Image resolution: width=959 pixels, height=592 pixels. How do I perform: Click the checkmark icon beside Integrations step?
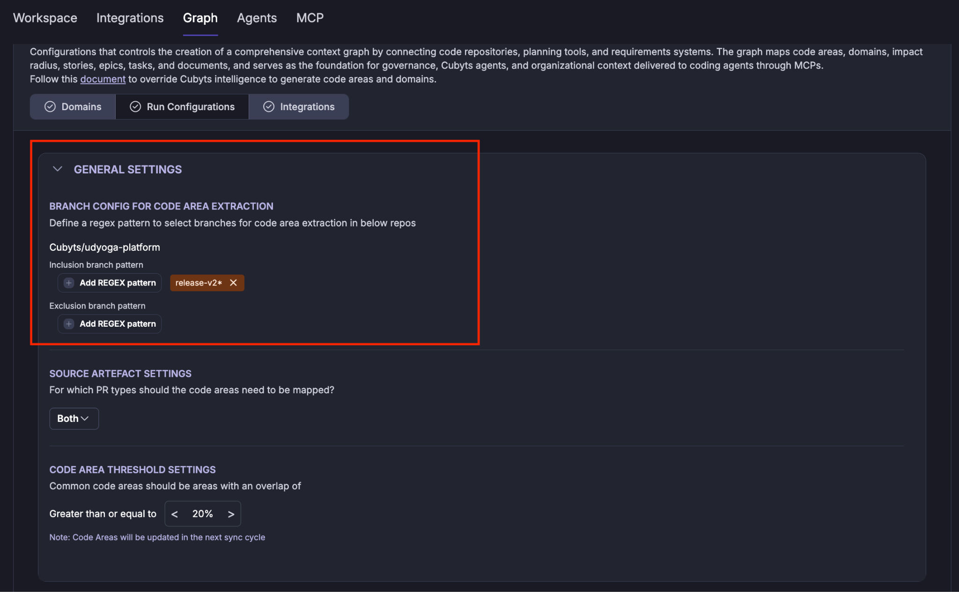point(269,106)
